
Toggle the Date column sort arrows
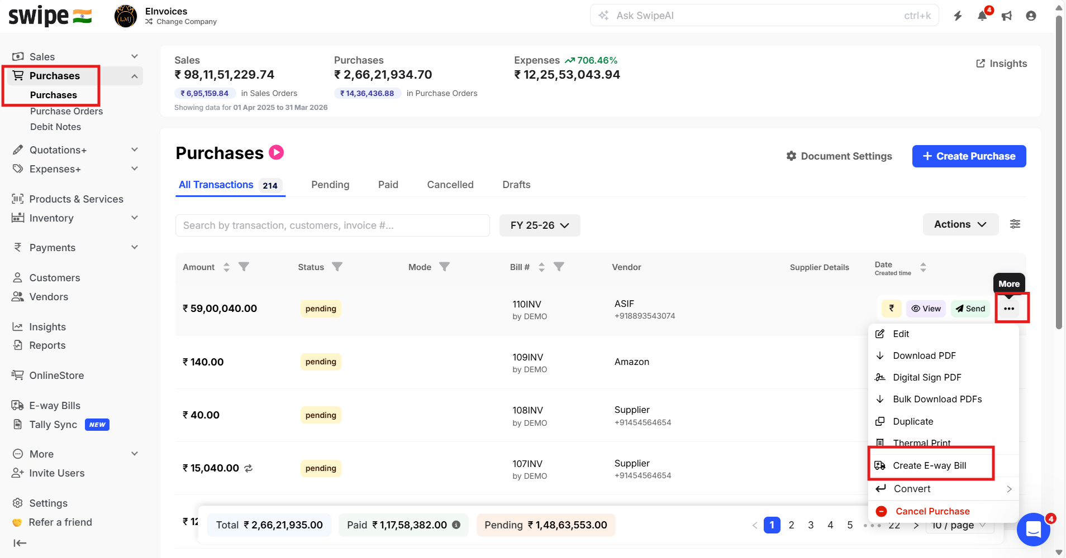click(x=923, y=267)
